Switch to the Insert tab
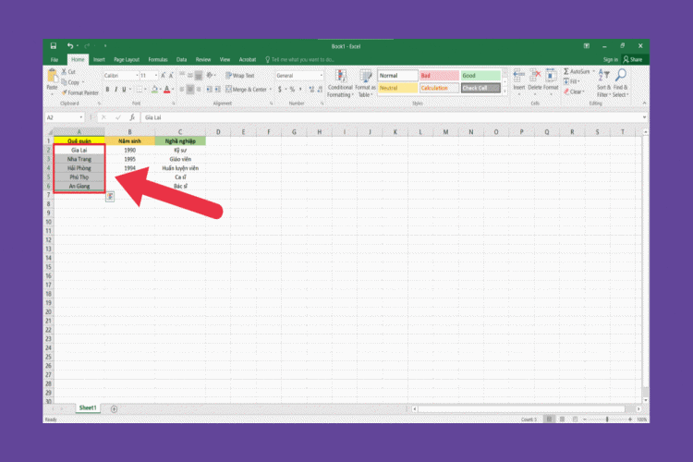Screen dimensions: 693x462 (x=99, y=60)
